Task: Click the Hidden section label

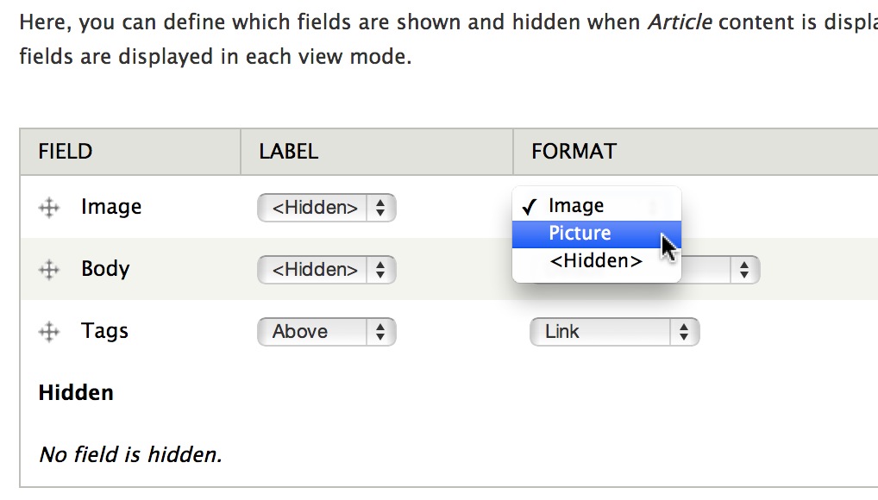Action: 76,392
